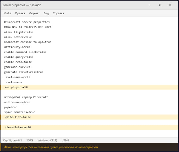Open the Вид menu

[46, 13]
